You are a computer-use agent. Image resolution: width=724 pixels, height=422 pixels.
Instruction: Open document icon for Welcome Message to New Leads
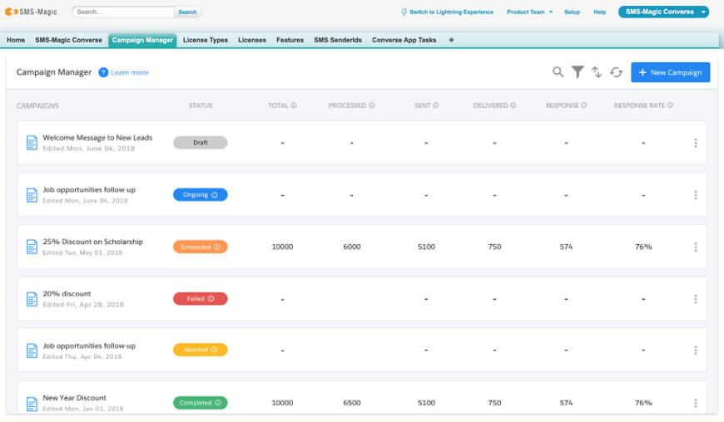tap(32, 143)
